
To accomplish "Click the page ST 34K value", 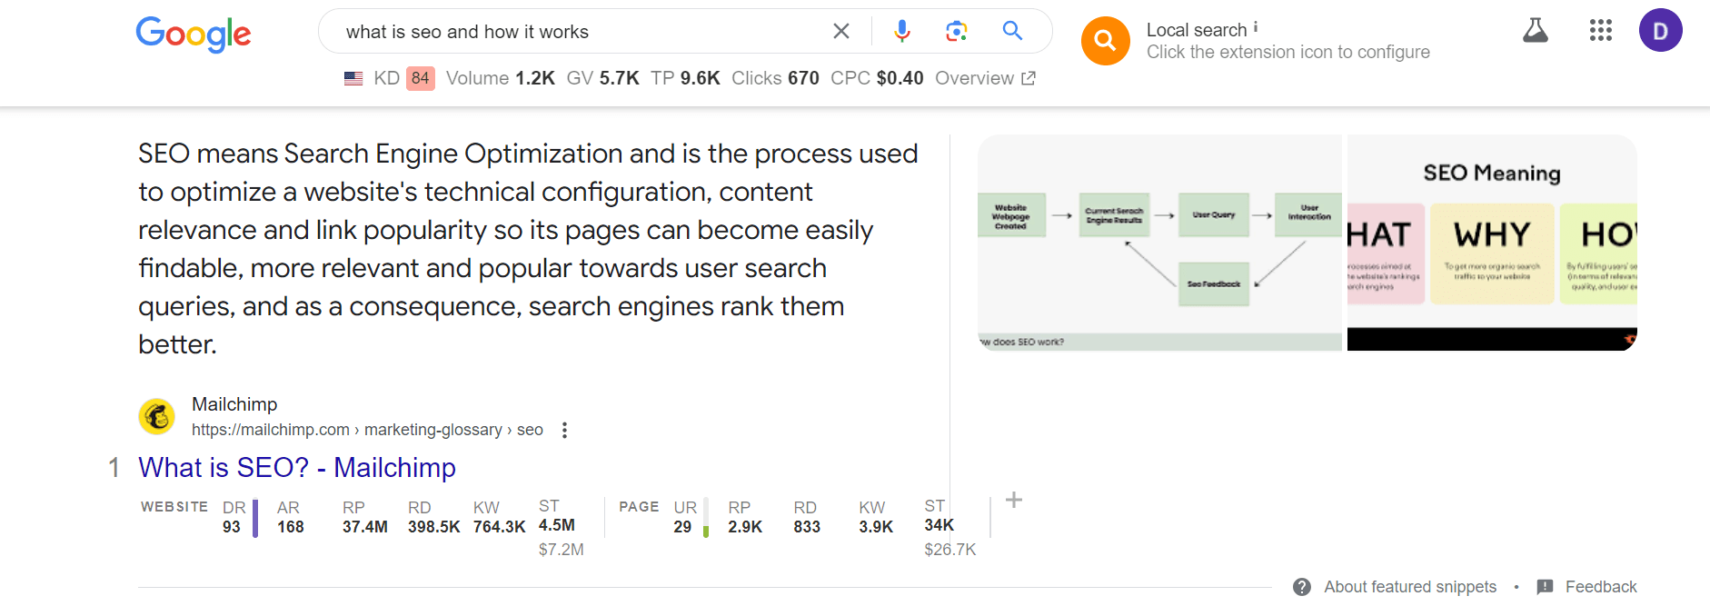I will click(939, 525).
